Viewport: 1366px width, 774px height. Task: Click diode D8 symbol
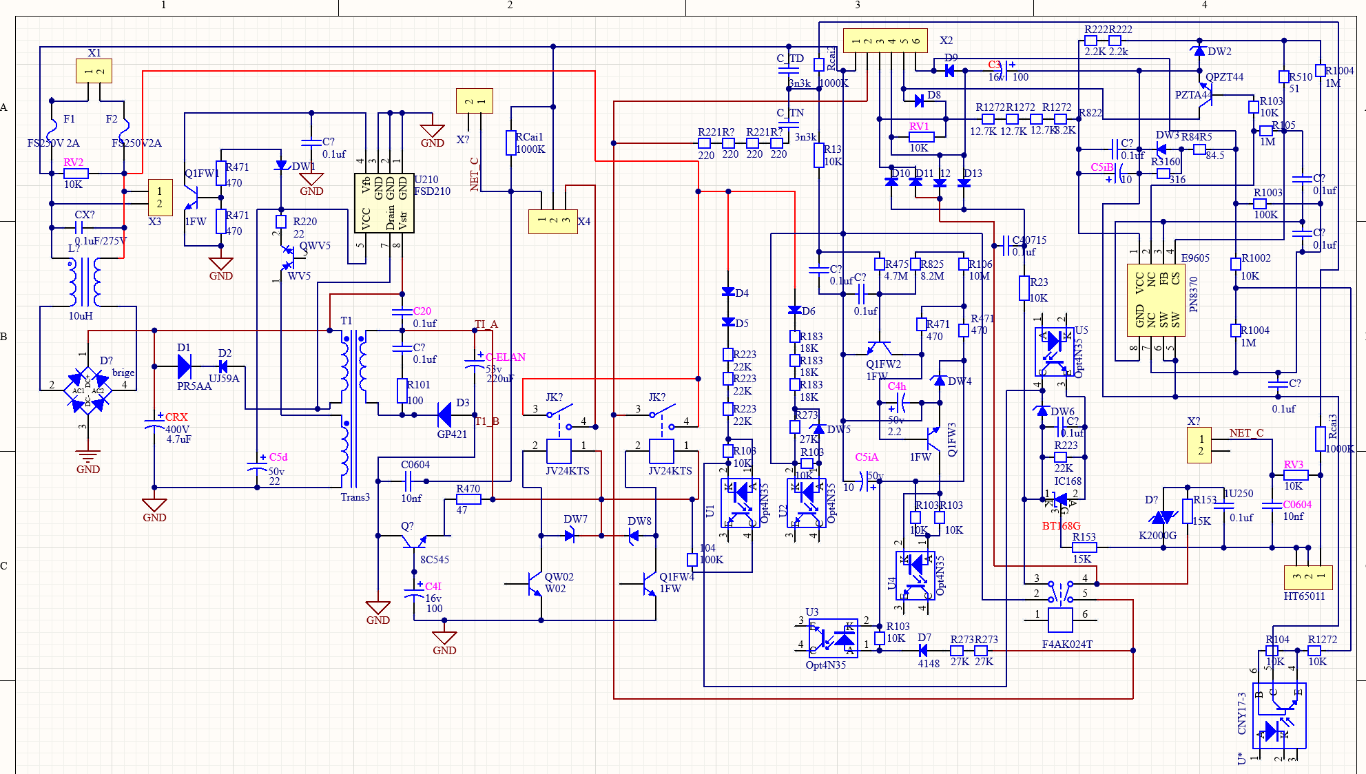pyautogui.click(x=919, y=101)
